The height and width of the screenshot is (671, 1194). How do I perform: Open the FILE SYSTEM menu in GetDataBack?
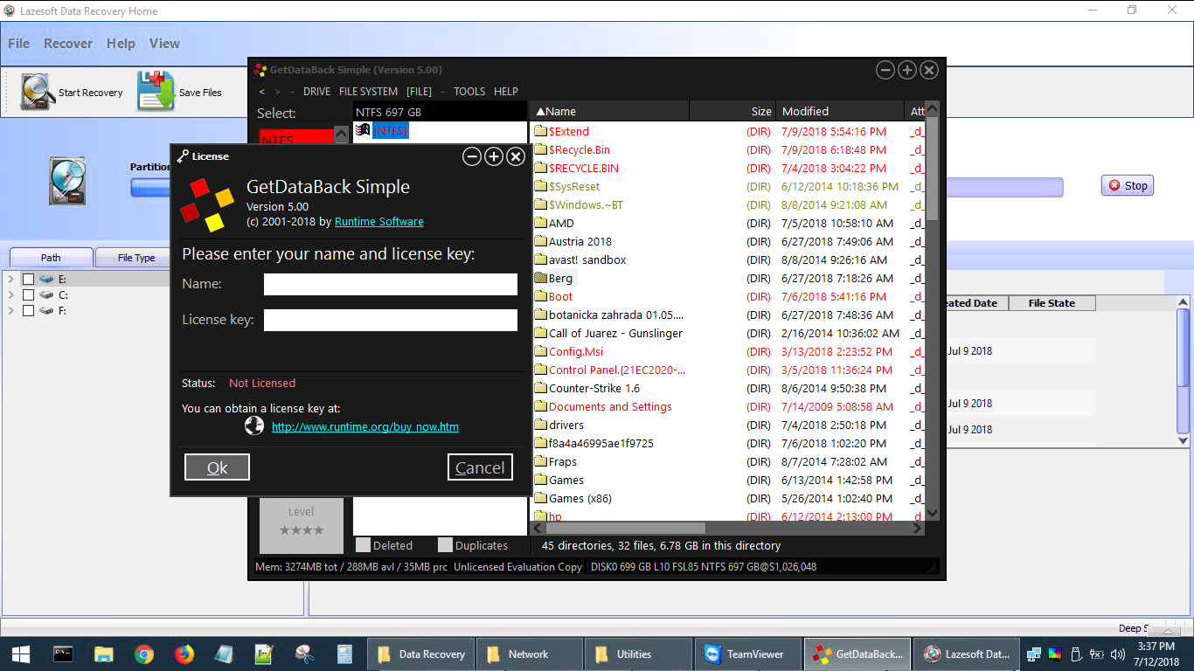pos(368,91)
